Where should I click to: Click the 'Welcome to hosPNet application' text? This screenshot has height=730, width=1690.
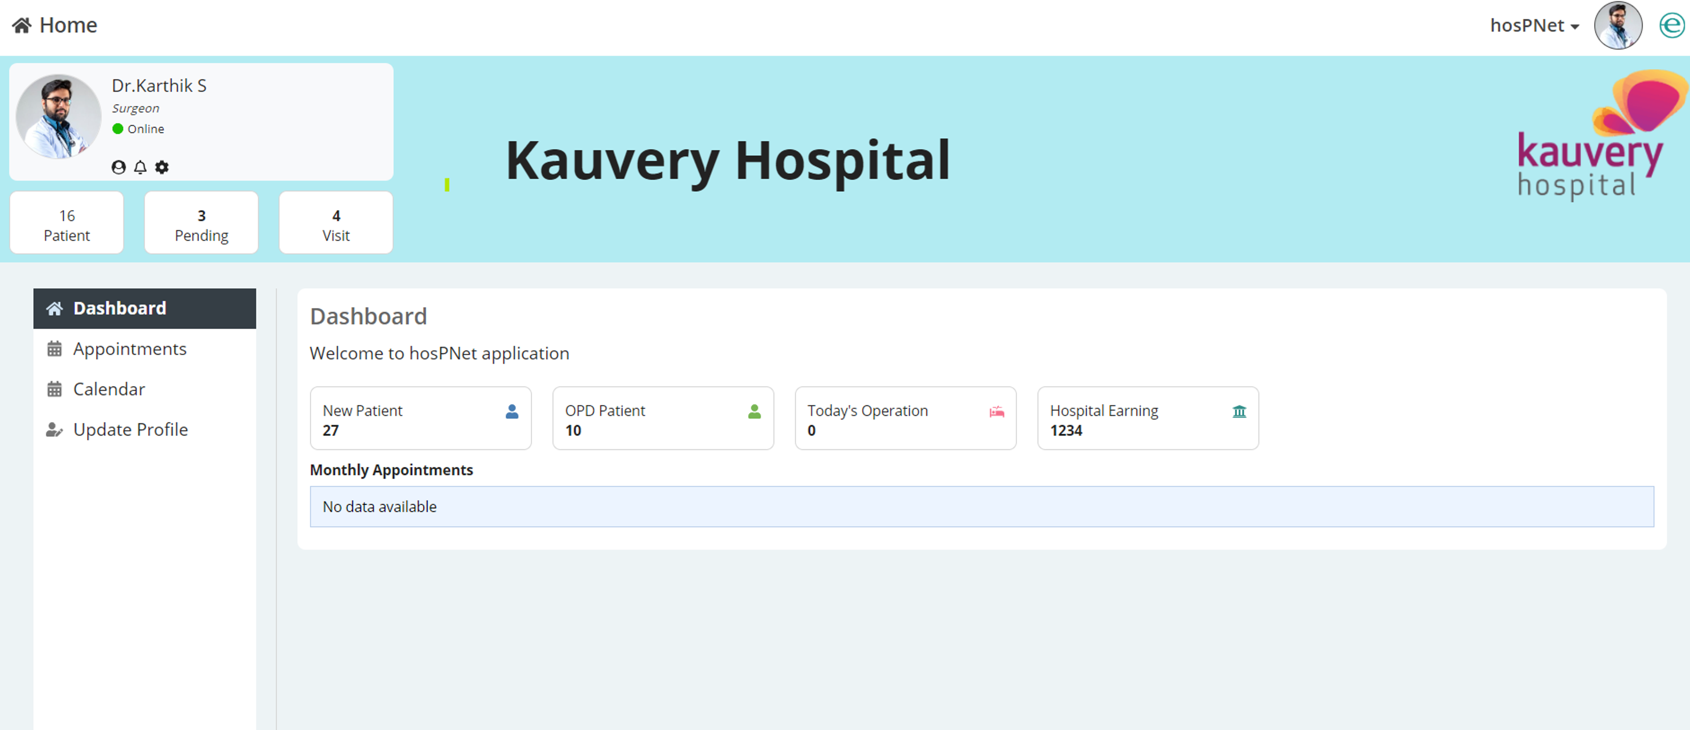[x=440, y=353]
